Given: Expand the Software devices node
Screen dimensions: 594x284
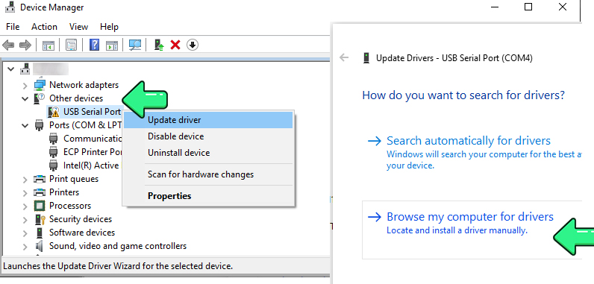Looking at the screenshot, I should click(x=25, y=233).
